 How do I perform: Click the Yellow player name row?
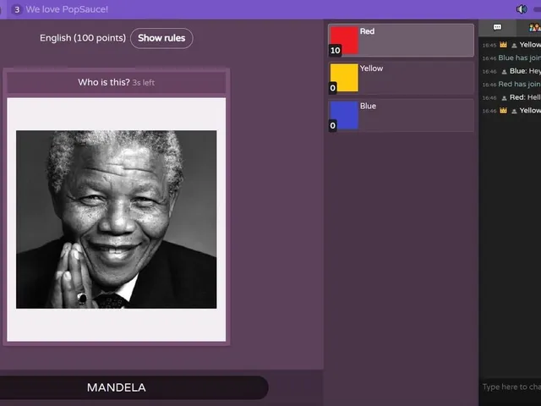click(x=401, y=78)
